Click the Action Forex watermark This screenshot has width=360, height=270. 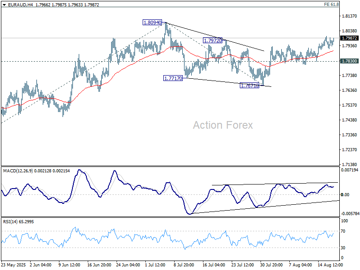point(223,125)
